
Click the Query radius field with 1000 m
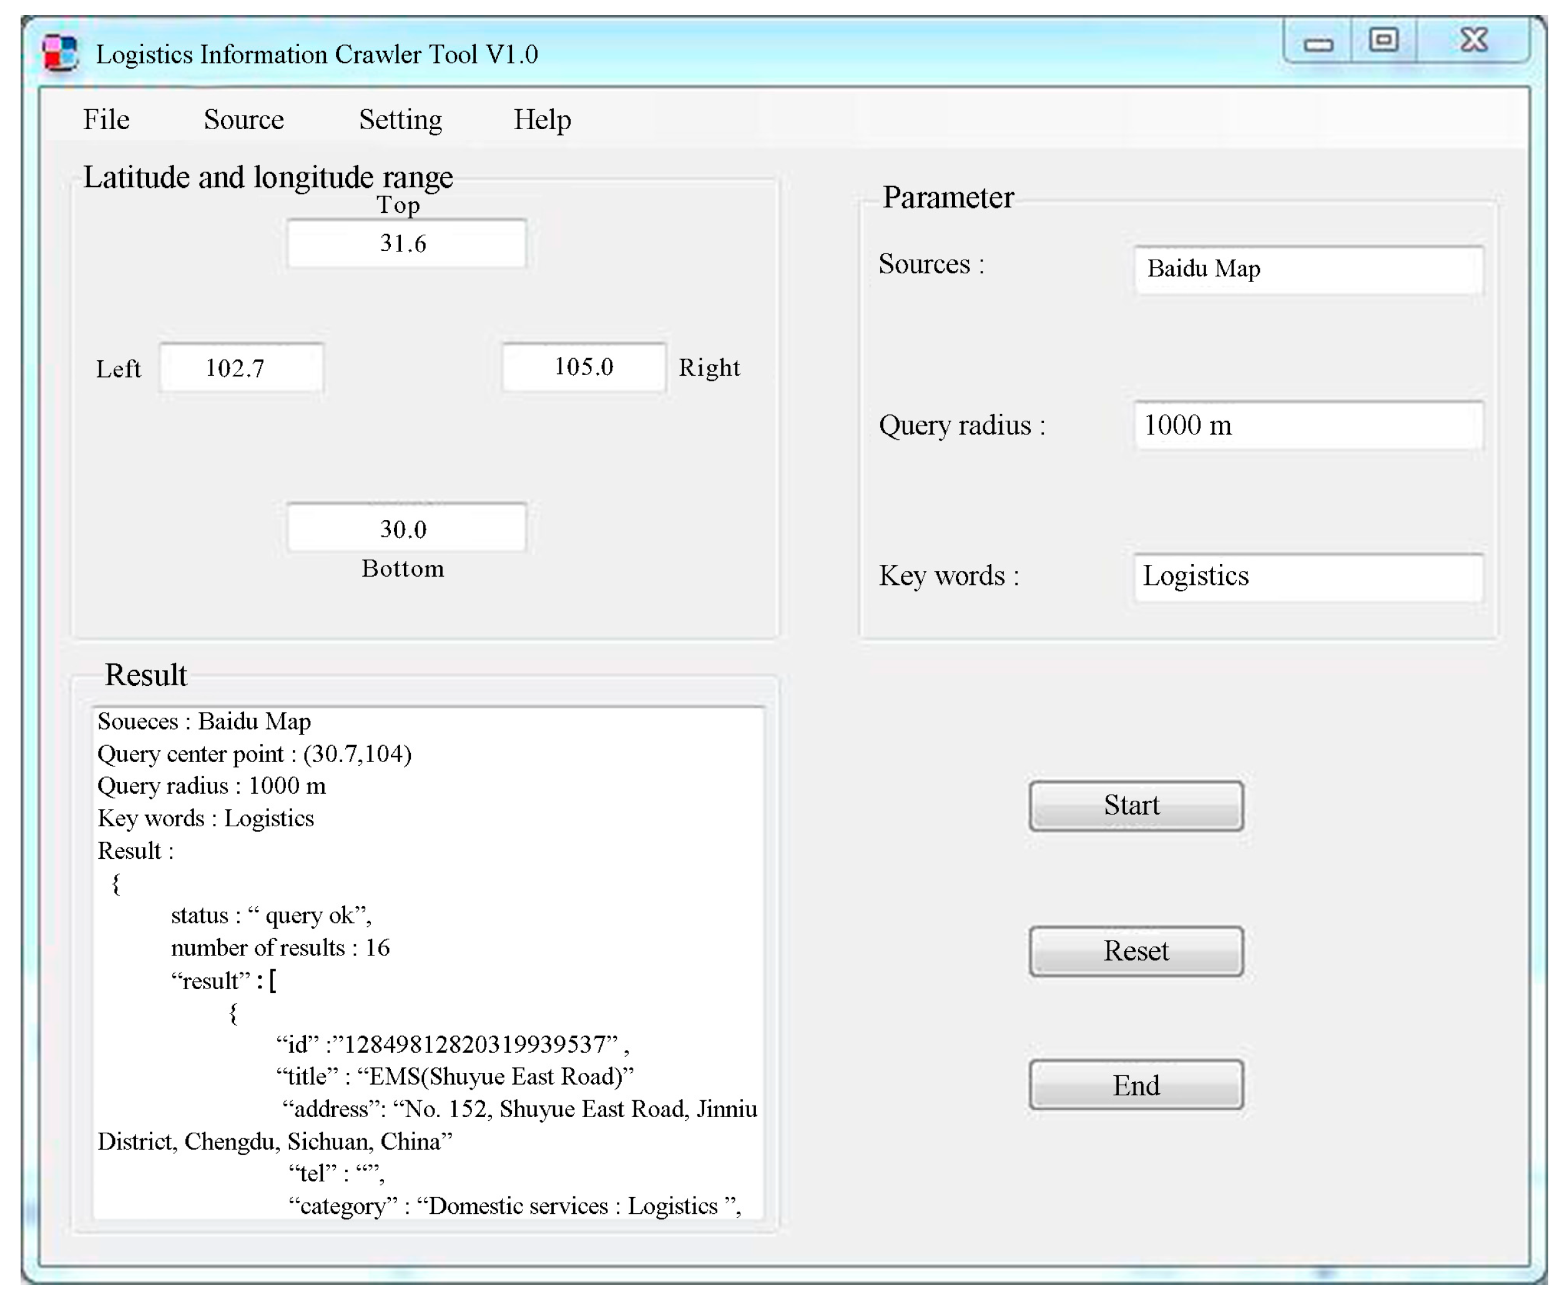[x=1308, y=425]
